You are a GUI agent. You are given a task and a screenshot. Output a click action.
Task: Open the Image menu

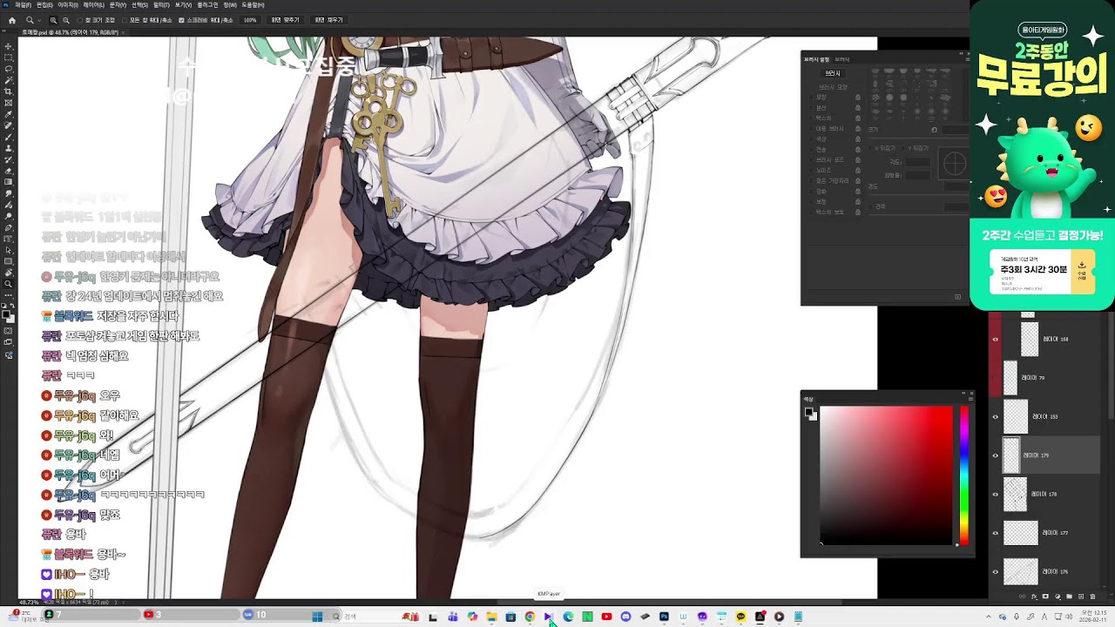68,5
